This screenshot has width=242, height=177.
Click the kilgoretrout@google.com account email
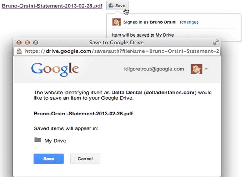(154, 69)
